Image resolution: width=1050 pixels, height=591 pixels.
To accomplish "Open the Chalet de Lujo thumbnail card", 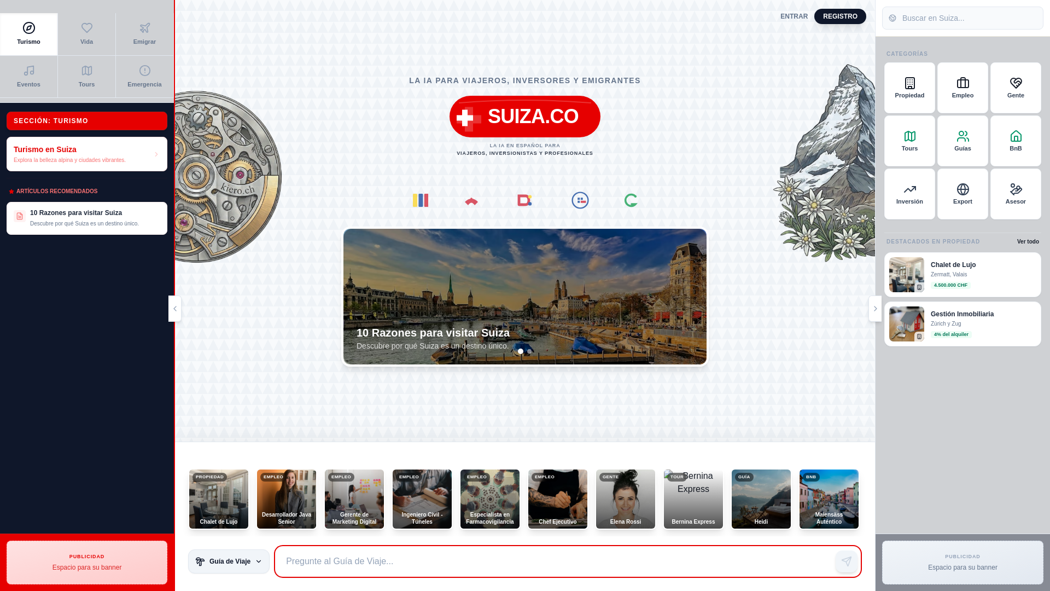I will (x=219, y=499).
